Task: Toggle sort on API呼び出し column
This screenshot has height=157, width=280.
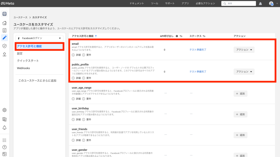Action: [181, 36]
